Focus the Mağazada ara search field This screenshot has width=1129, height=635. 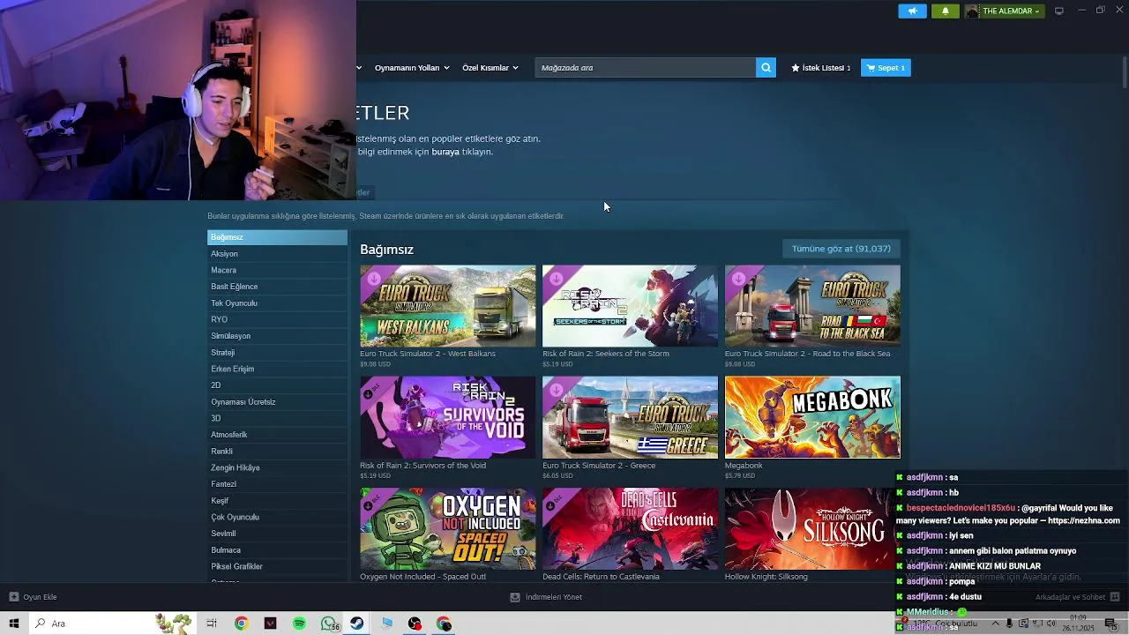pos(645,68)
